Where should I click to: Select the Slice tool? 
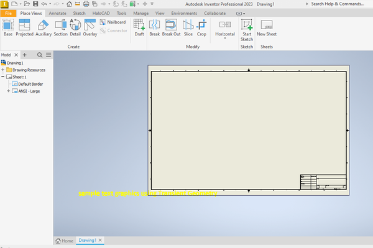[188, 27]
